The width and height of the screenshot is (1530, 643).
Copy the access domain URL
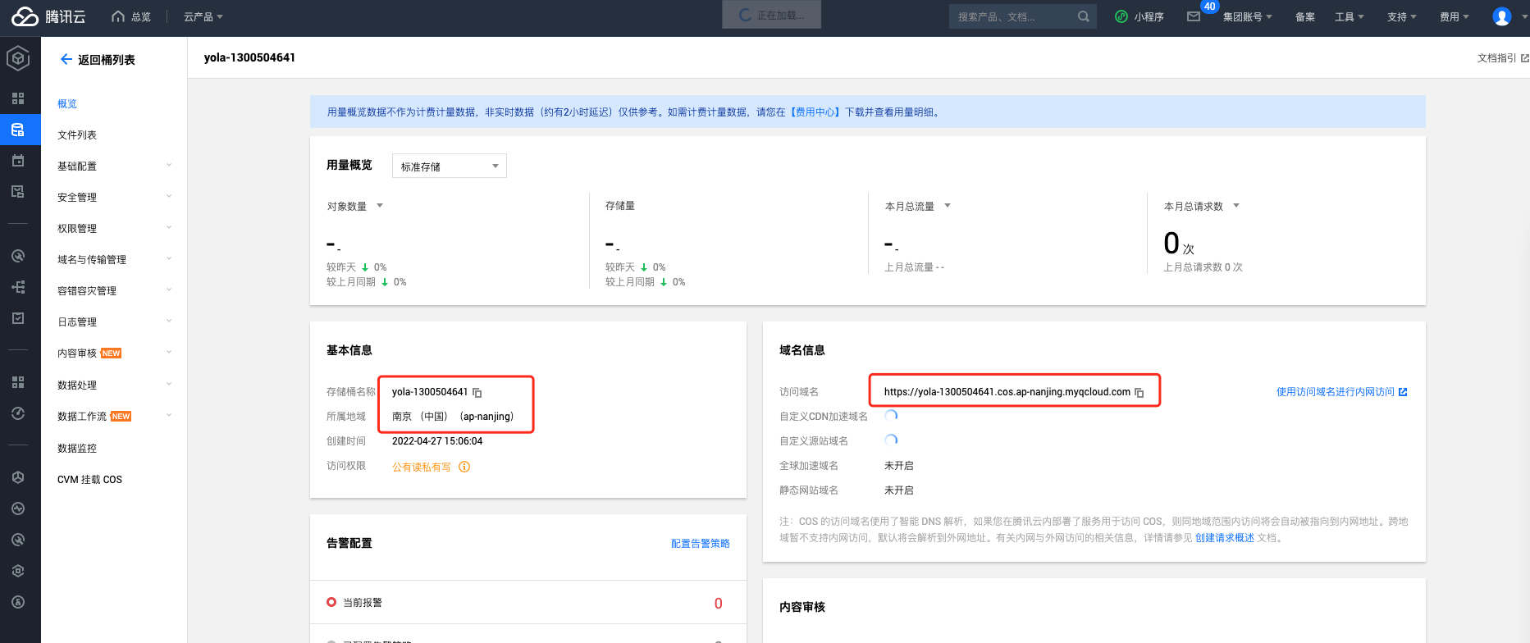[x=1139, y=393]
